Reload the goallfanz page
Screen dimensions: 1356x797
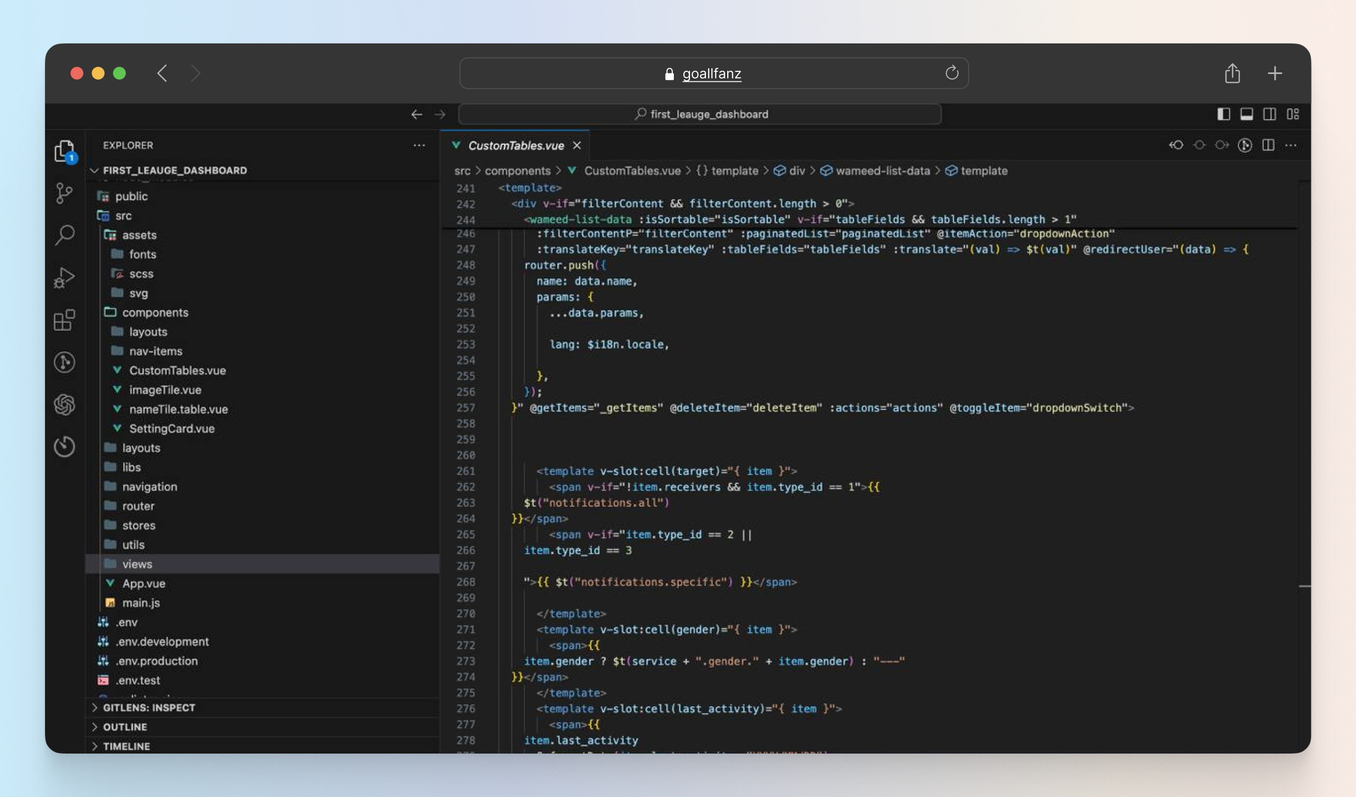pos(951,72)
